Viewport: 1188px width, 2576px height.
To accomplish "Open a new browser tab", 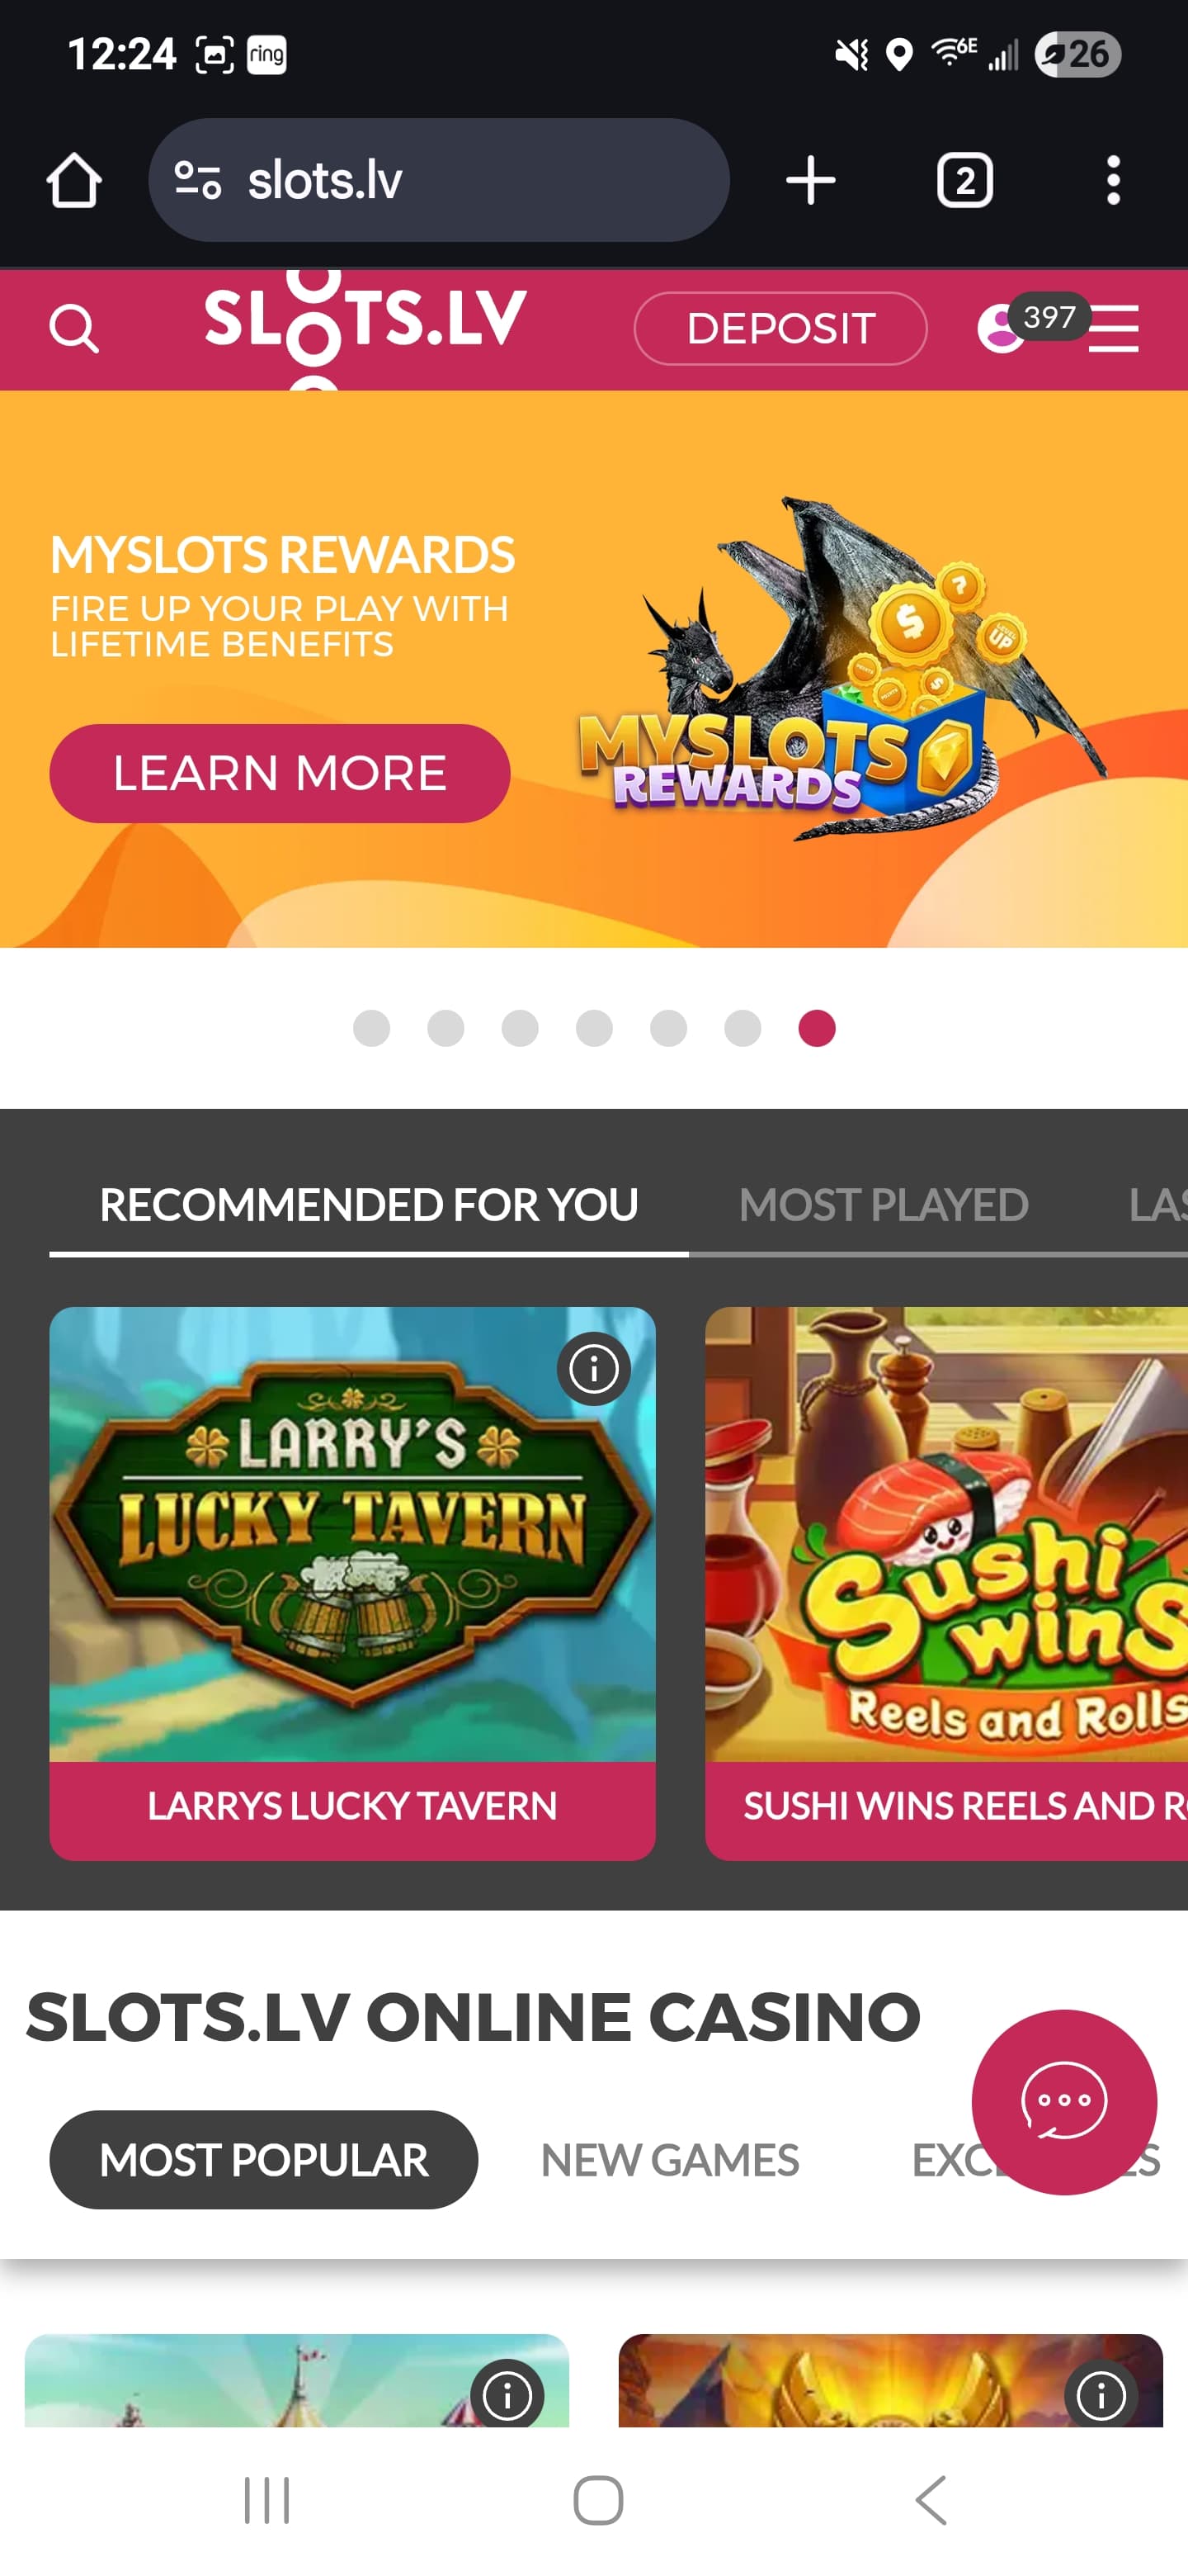I will 810,181.
